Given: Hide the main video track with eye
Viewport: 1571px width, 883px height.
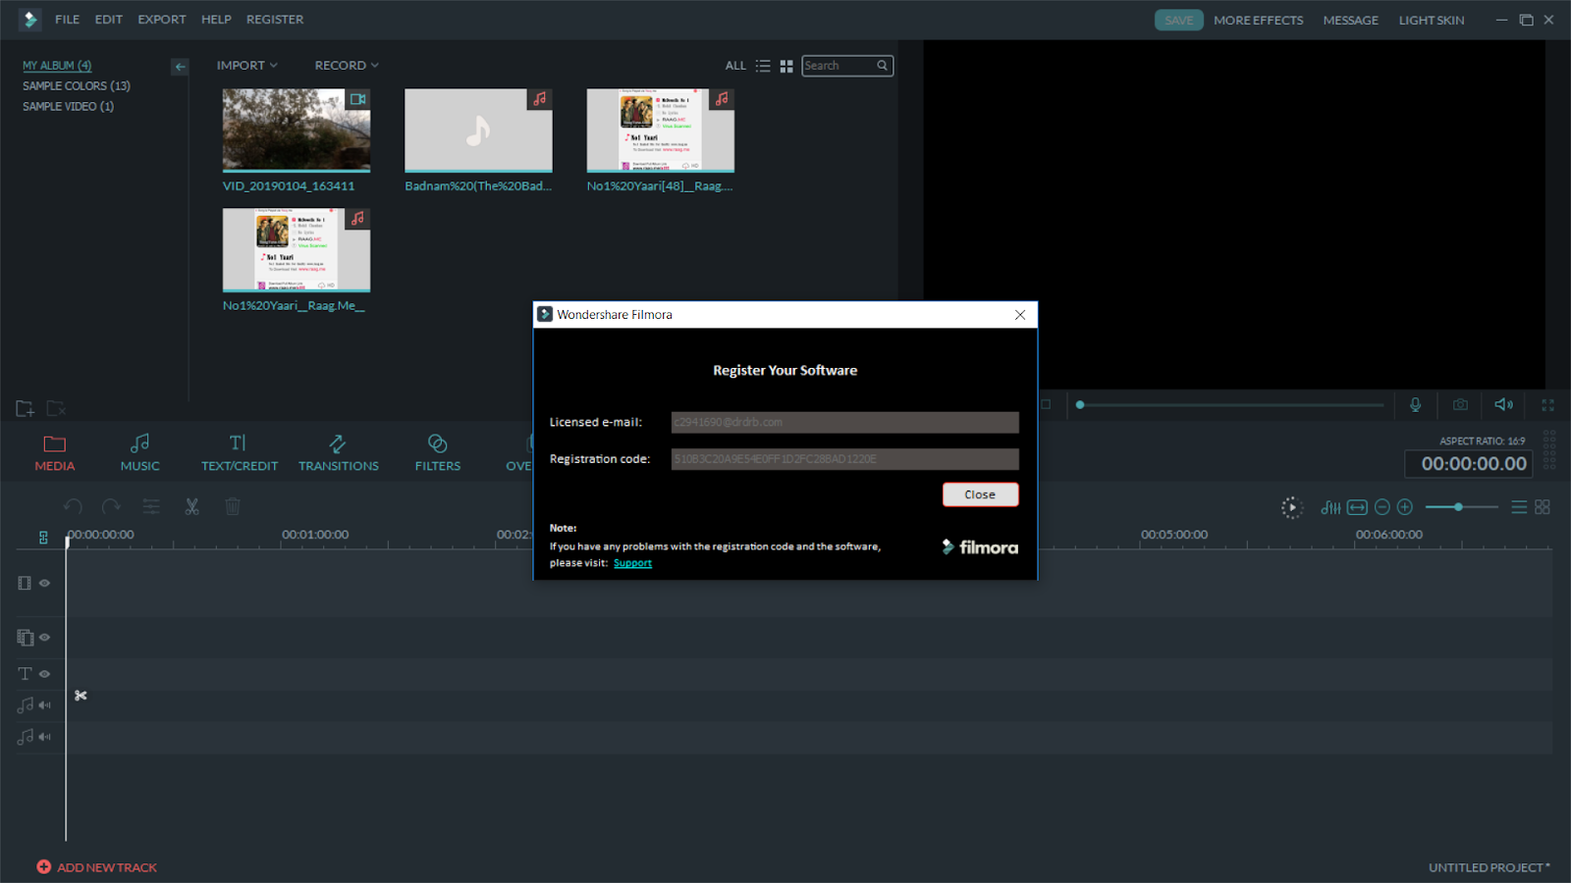Looking at the screenshot, I should [x=45, y=583].
